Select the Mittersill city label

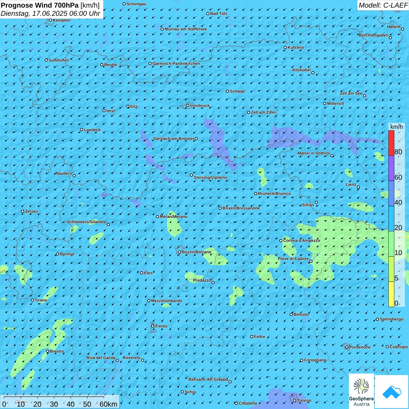click(335, 103)
